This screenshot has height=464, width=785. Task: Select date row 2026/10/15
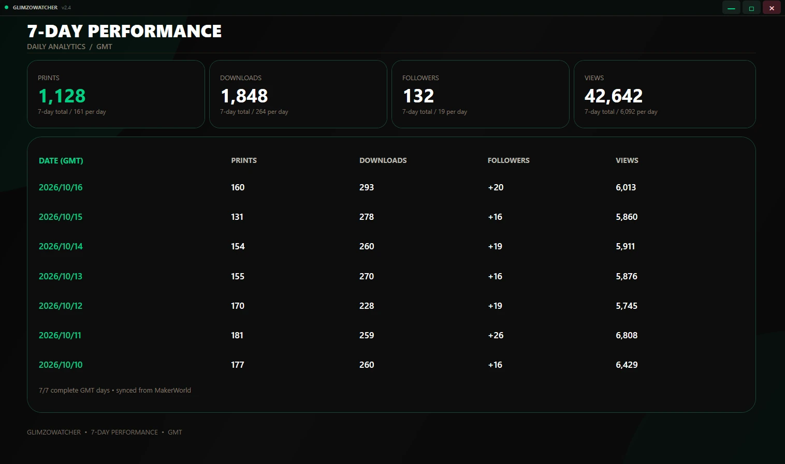tap(391, 217)
